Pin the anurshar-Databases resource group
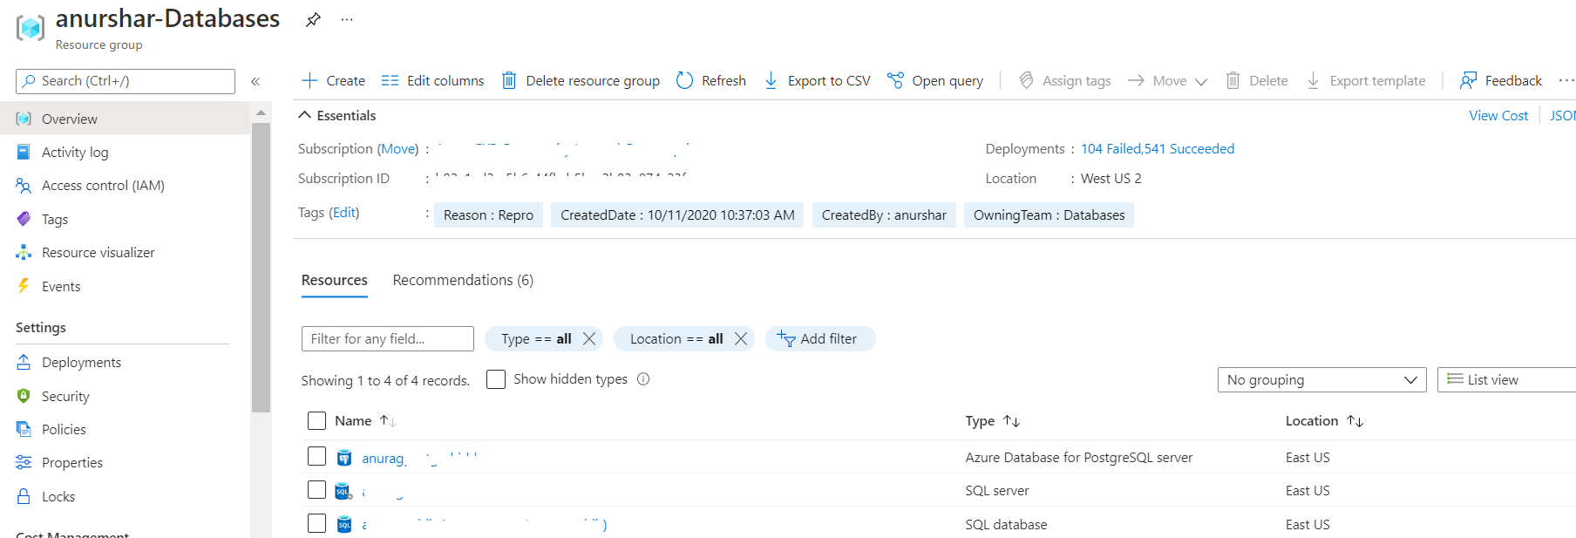 coord(313,19)
